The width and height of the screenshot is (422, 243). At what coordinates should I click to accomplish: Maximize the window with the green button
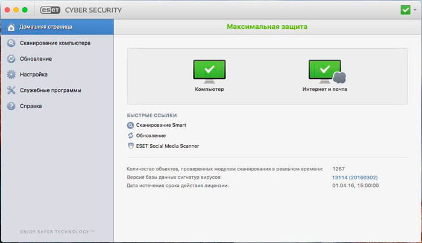click(25, 10)
